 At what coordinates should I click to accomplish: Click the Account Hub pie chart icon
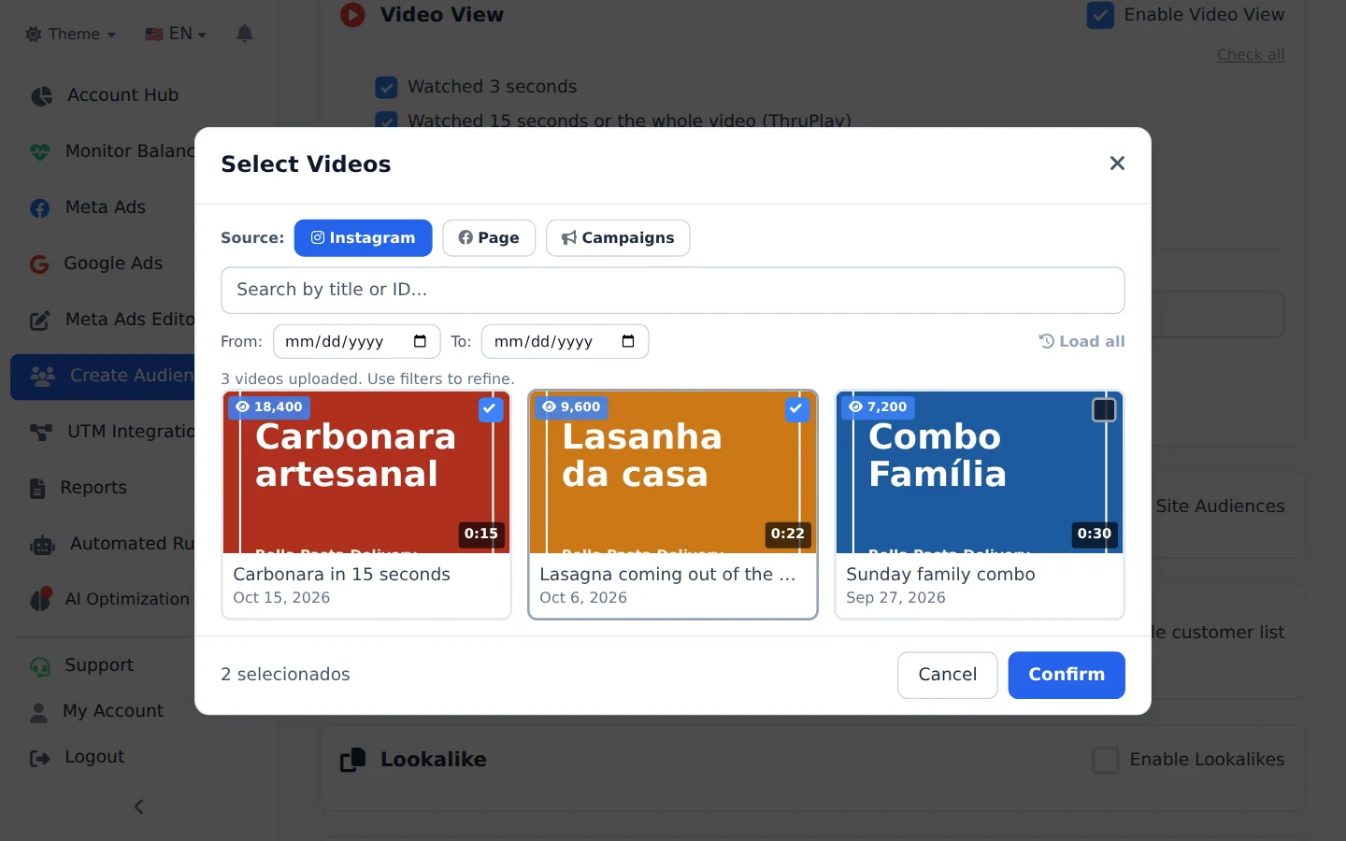41,95
